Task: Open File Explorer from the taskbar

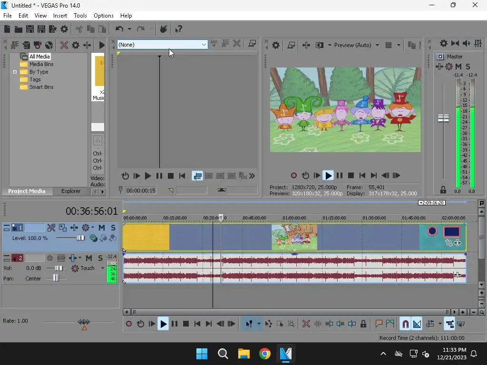Action: click(244, 354)
